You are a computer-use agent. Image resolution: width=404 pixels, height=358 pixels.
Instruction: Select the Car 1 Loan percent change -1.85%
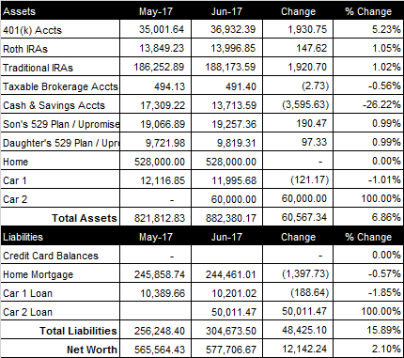384,292
